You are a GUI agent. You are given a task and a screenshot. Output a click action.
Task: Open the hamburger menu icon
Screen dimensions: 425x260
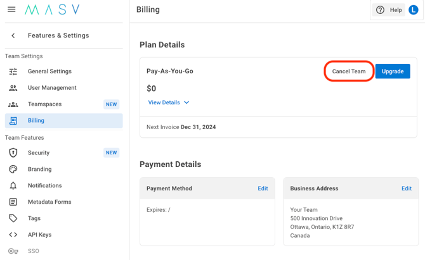pos(11,9)
